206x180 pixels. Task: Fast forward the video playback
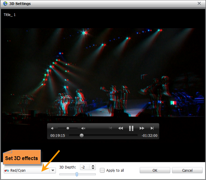pos(142,128)
